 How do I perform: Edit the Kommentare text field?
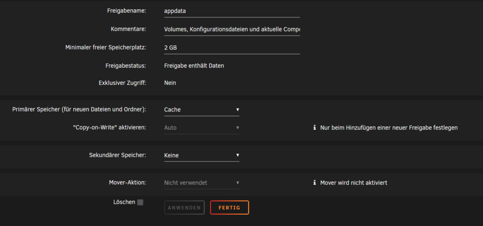[232, 29]
